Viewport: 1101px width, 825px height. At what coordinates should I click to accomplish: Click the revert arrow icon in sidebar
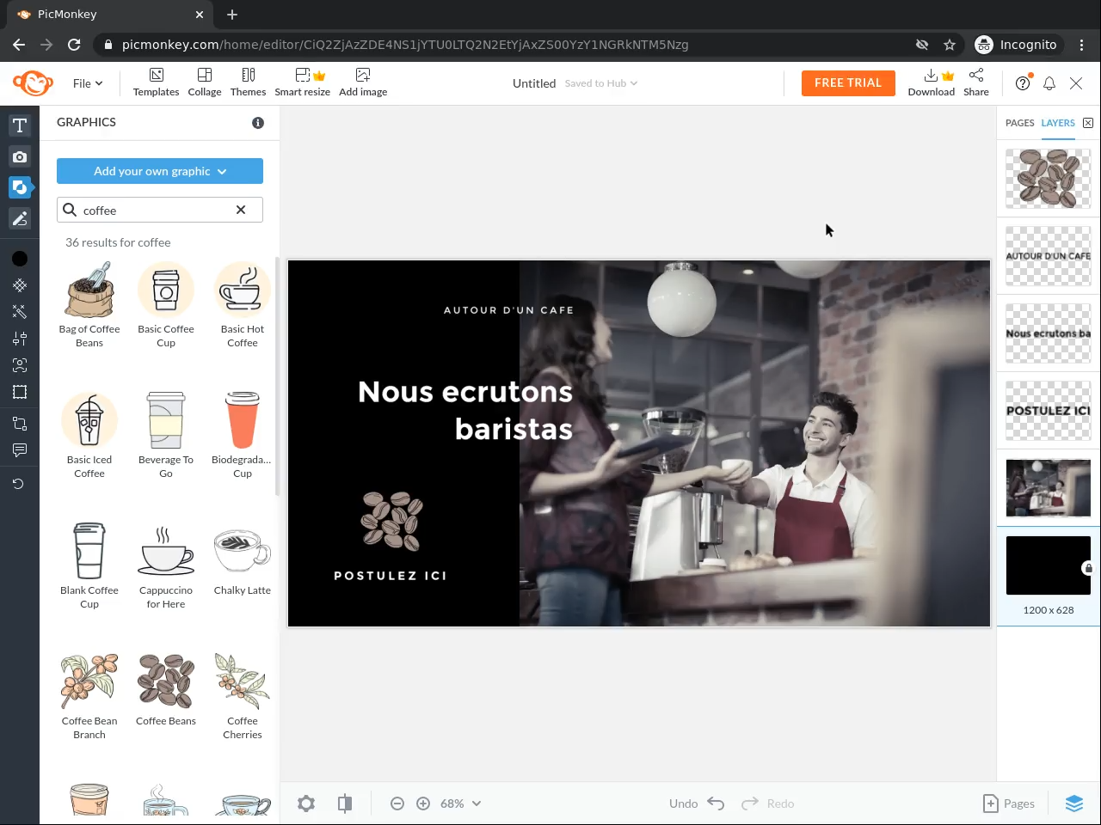pyautogui.click(x=18, y=484)
